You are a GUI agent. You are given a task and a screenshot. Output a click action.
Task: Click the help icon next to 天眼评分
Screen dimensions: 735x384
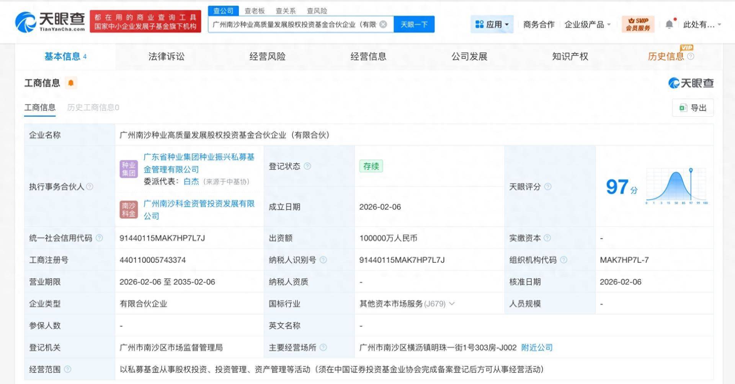[548, 187]
